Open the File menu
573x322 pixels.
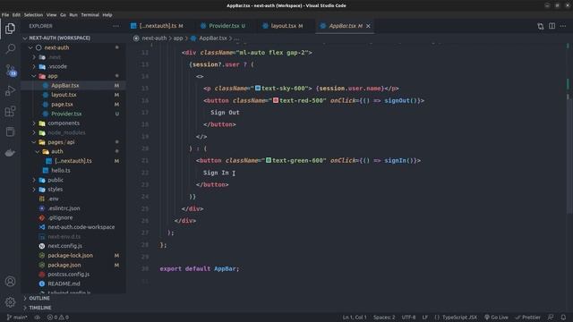[x=5, y=15]
